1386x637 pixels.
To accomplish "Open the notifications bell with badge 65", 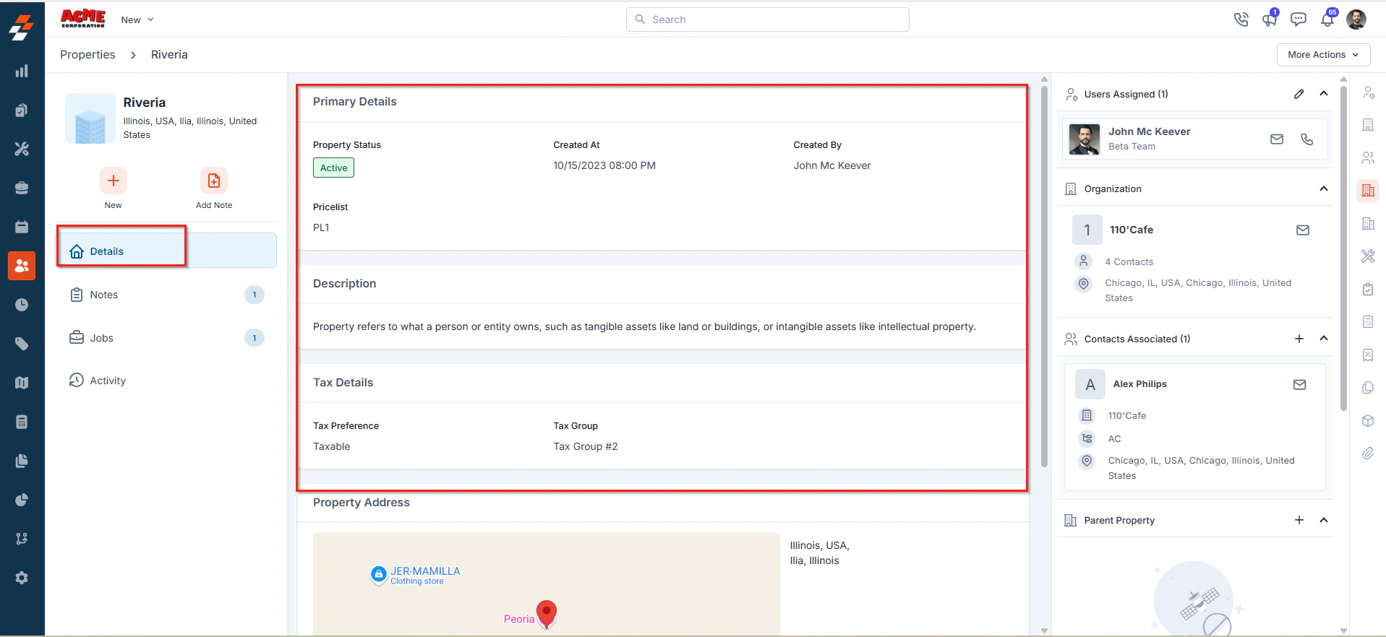I will point(1327,19).
